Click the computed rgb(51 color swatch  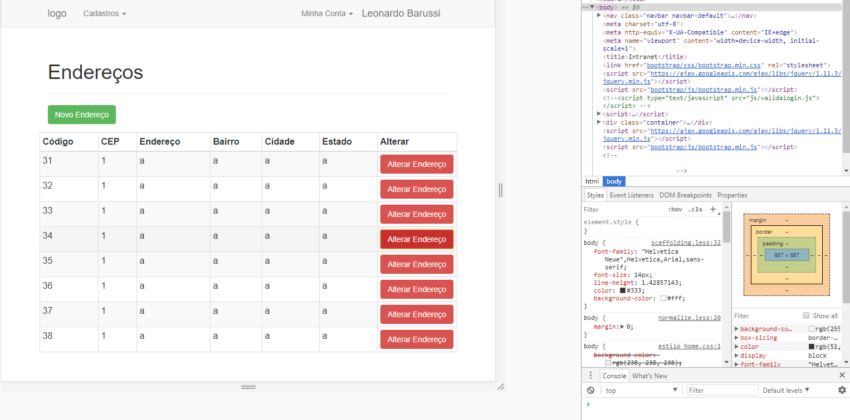812,347
